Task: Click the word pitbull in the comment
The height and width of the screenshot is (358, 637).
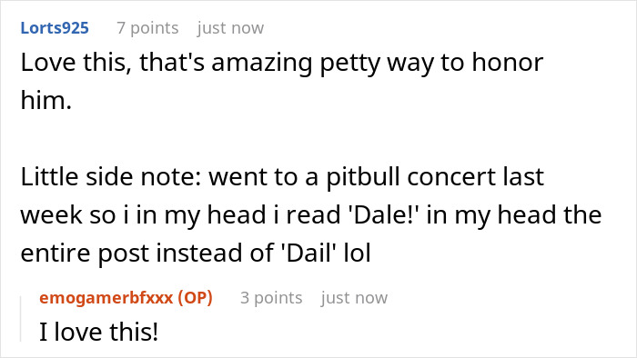Action: (x=363, y=177)
